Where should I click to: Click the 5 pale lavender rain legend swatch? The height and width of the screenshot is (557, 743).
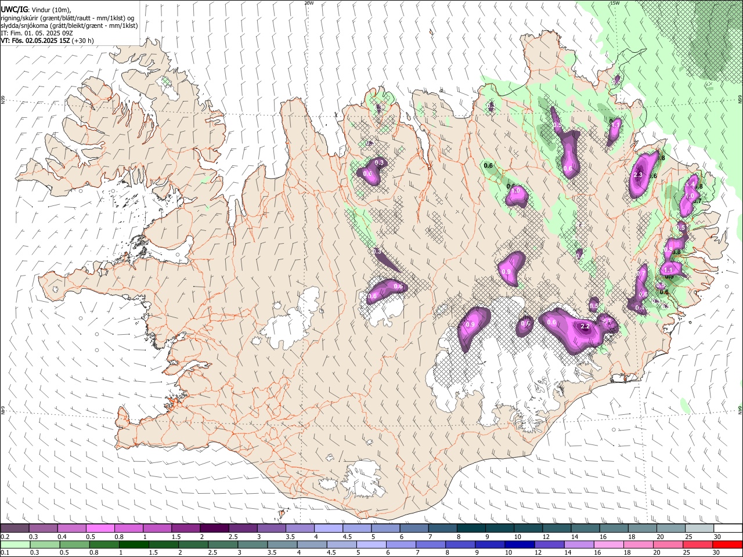point(371,544)
